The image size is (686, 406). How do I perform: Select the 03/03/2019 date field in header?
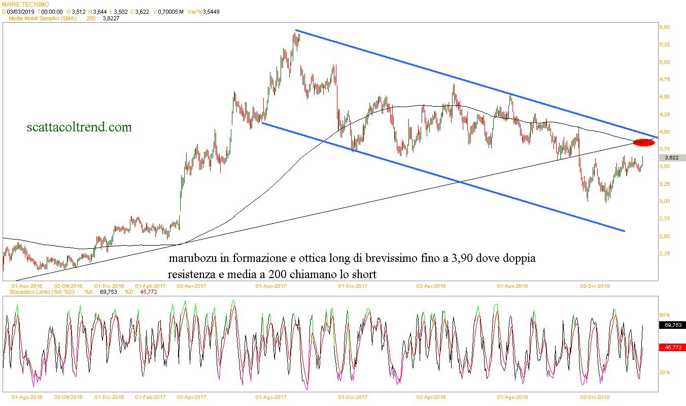(x=19, y=12)
